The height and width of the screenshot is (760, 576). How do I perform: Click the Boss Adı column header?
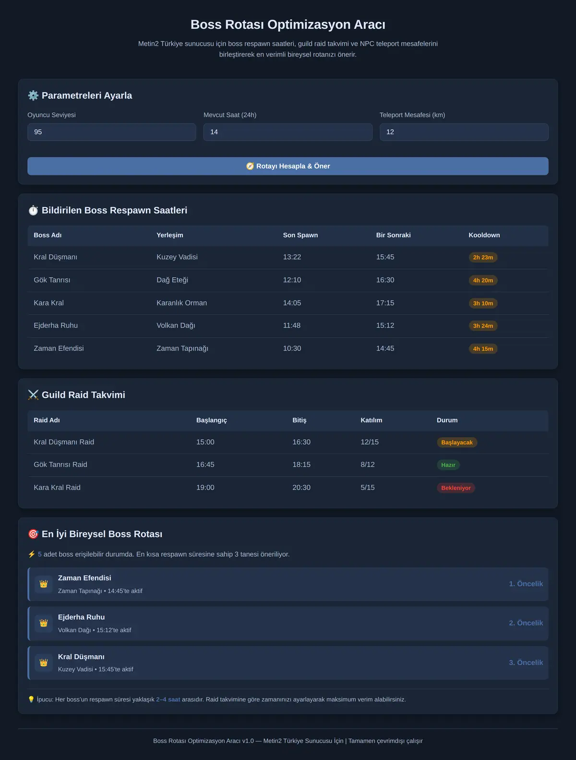48,235
